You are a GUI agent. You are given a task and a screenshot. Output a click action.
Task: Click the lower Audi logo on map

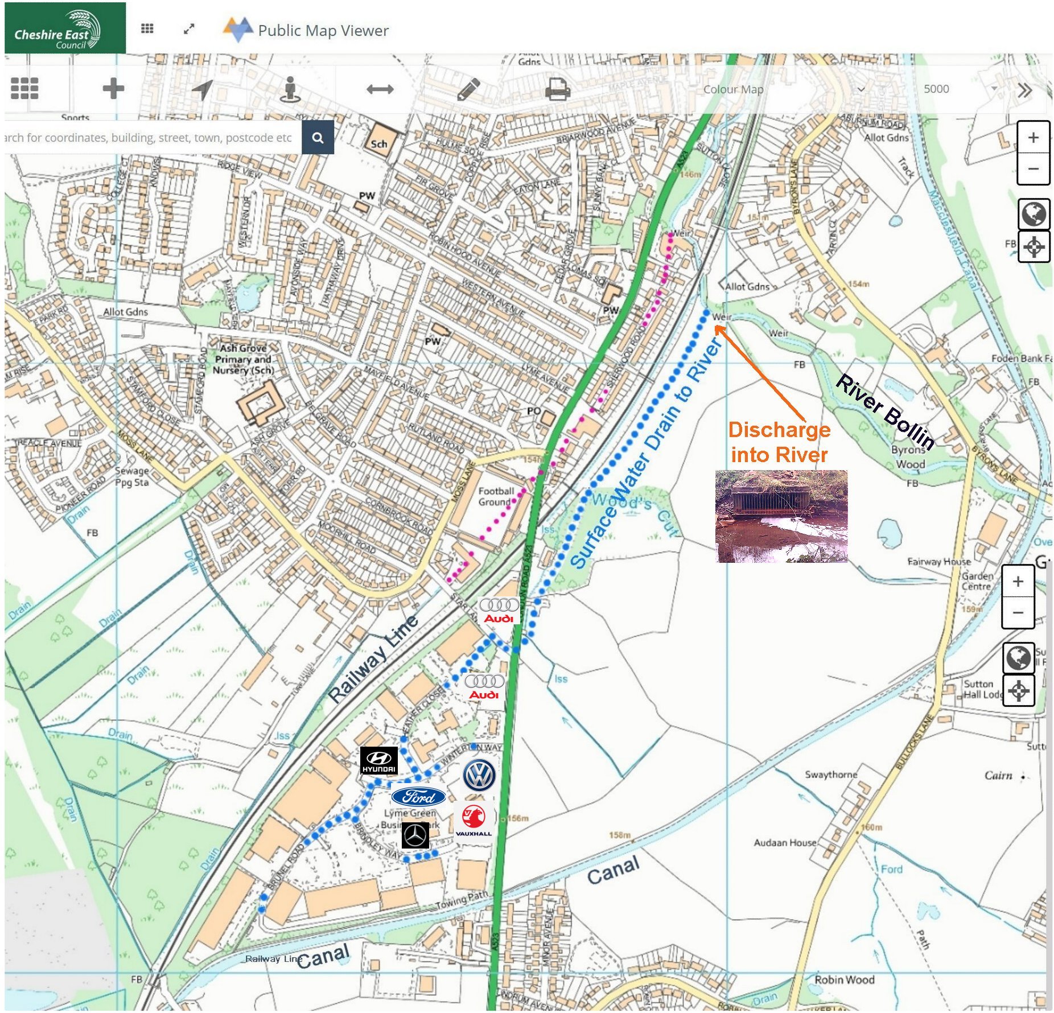[484, 687]
